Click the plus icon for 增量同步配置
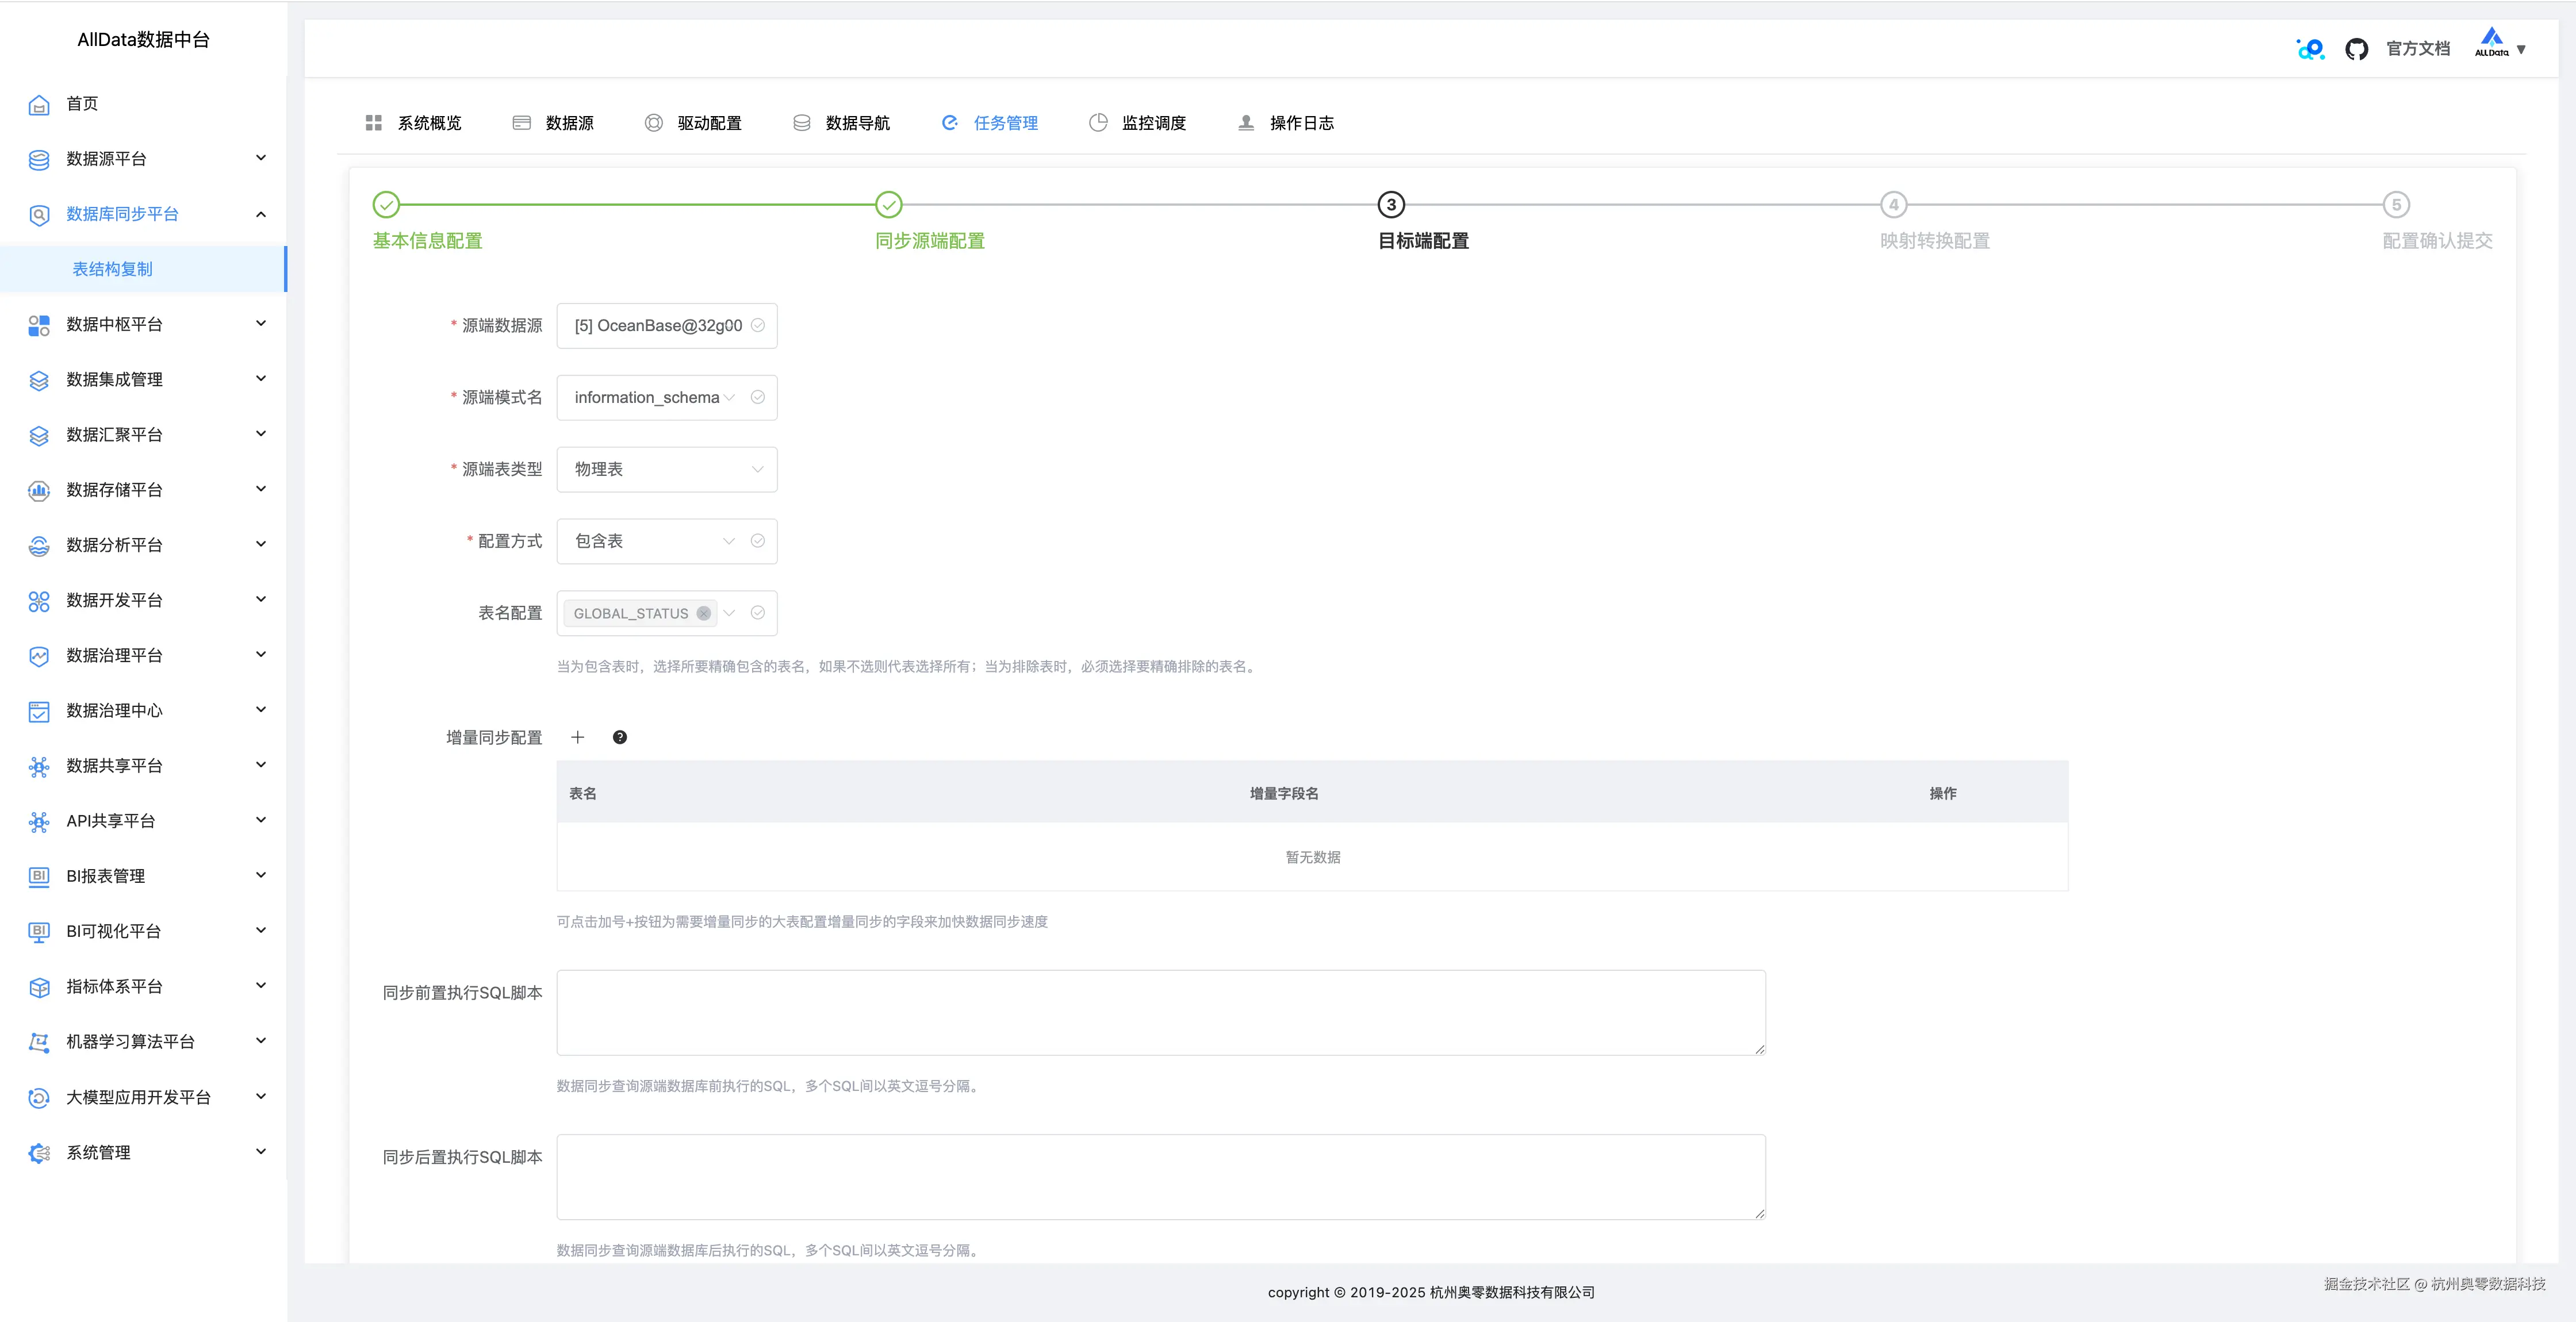 tap(577, 737)
